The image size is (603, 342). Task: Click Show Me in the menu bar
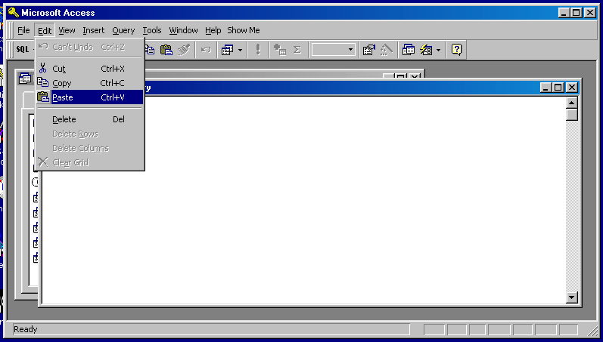coord(244,30)
